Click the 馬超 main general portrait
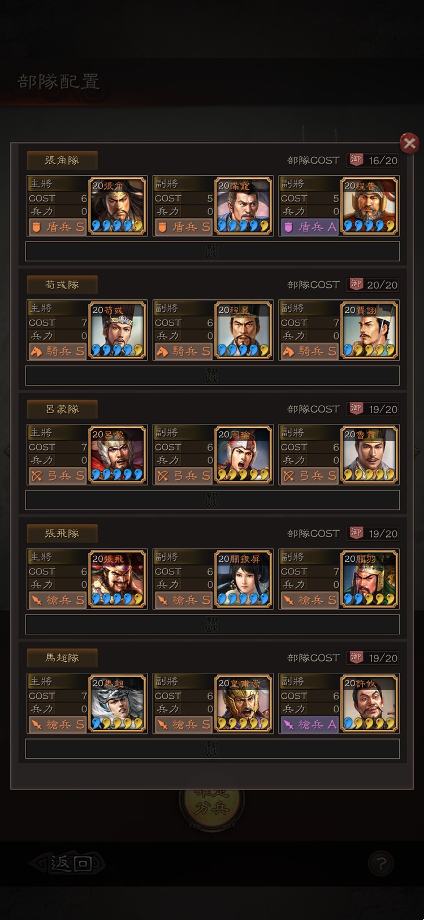 (x=118, y=704)
